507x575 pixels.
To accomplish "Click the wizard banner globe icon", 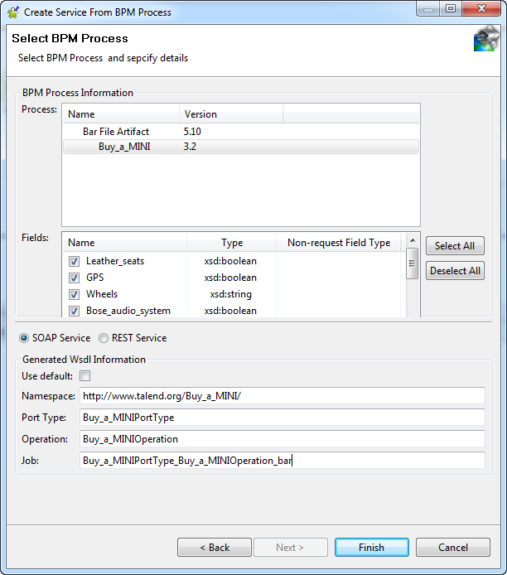I will [x=486, y=39].
